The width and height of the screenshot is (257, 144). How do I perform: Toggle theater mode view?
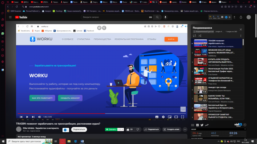(176, 117)
